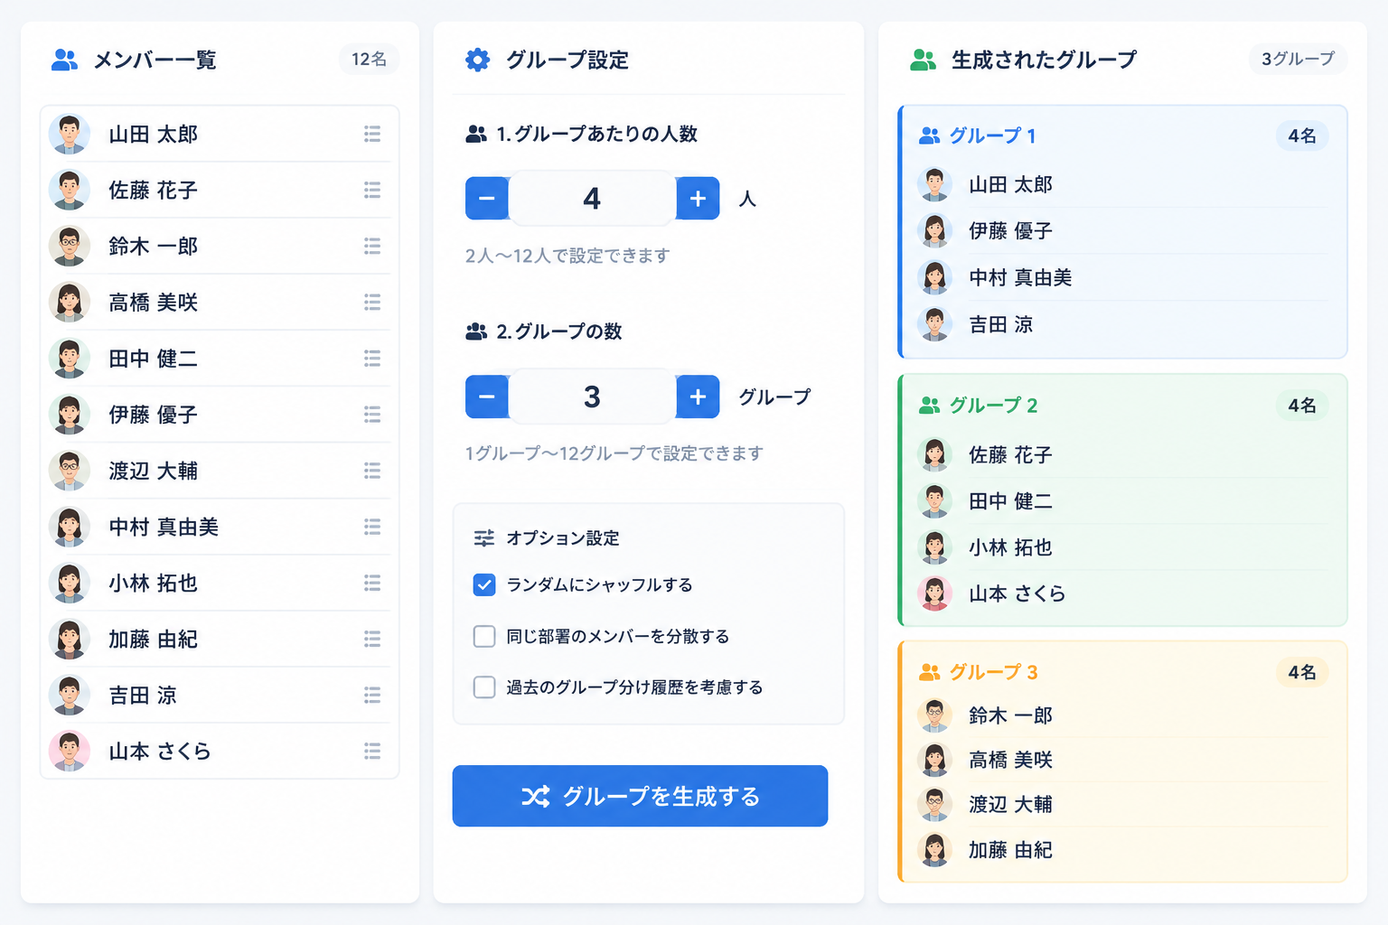
Task: Click the reorder icon for 渡辺 大輔
Action: point(372,471)
